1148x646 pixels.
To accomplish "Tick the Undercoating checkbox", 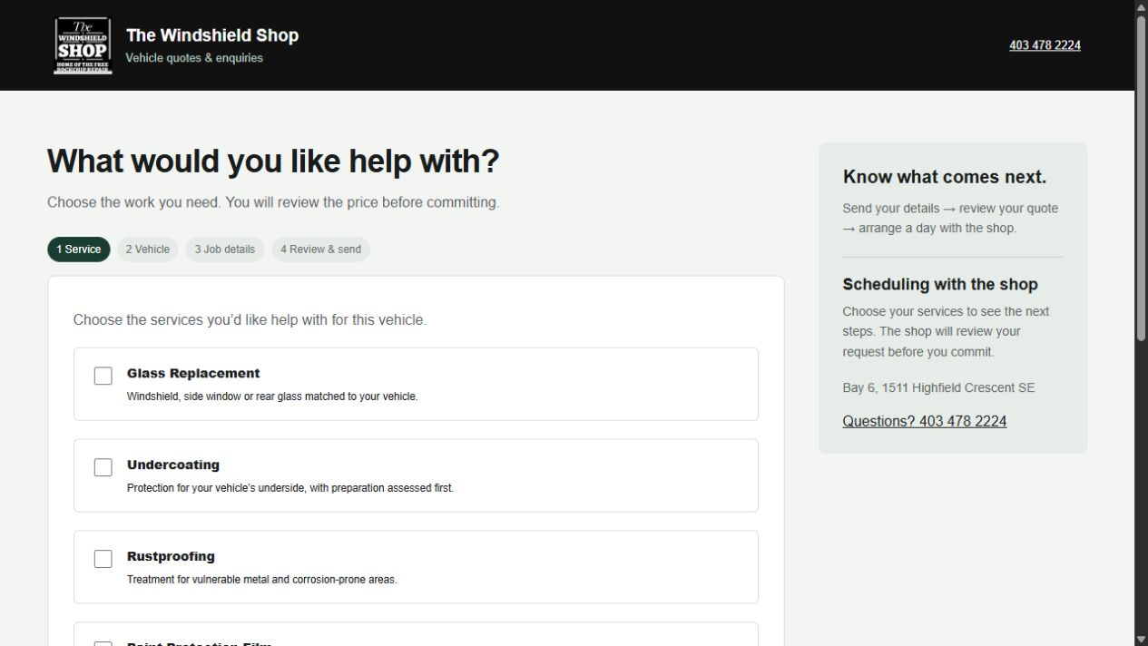I will 103,467.
